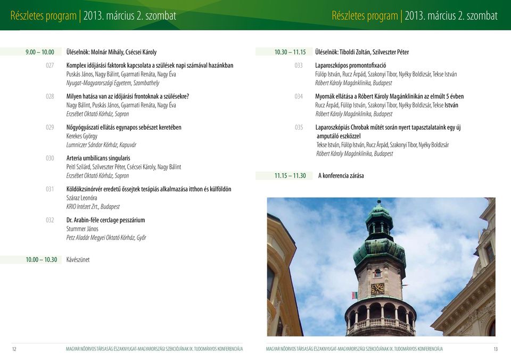Click 'Nyugat-Magyarországi Egyetem, Szombathely'
Screen dimensions: 511x353
pyautogui.click(x=113, y=83)
